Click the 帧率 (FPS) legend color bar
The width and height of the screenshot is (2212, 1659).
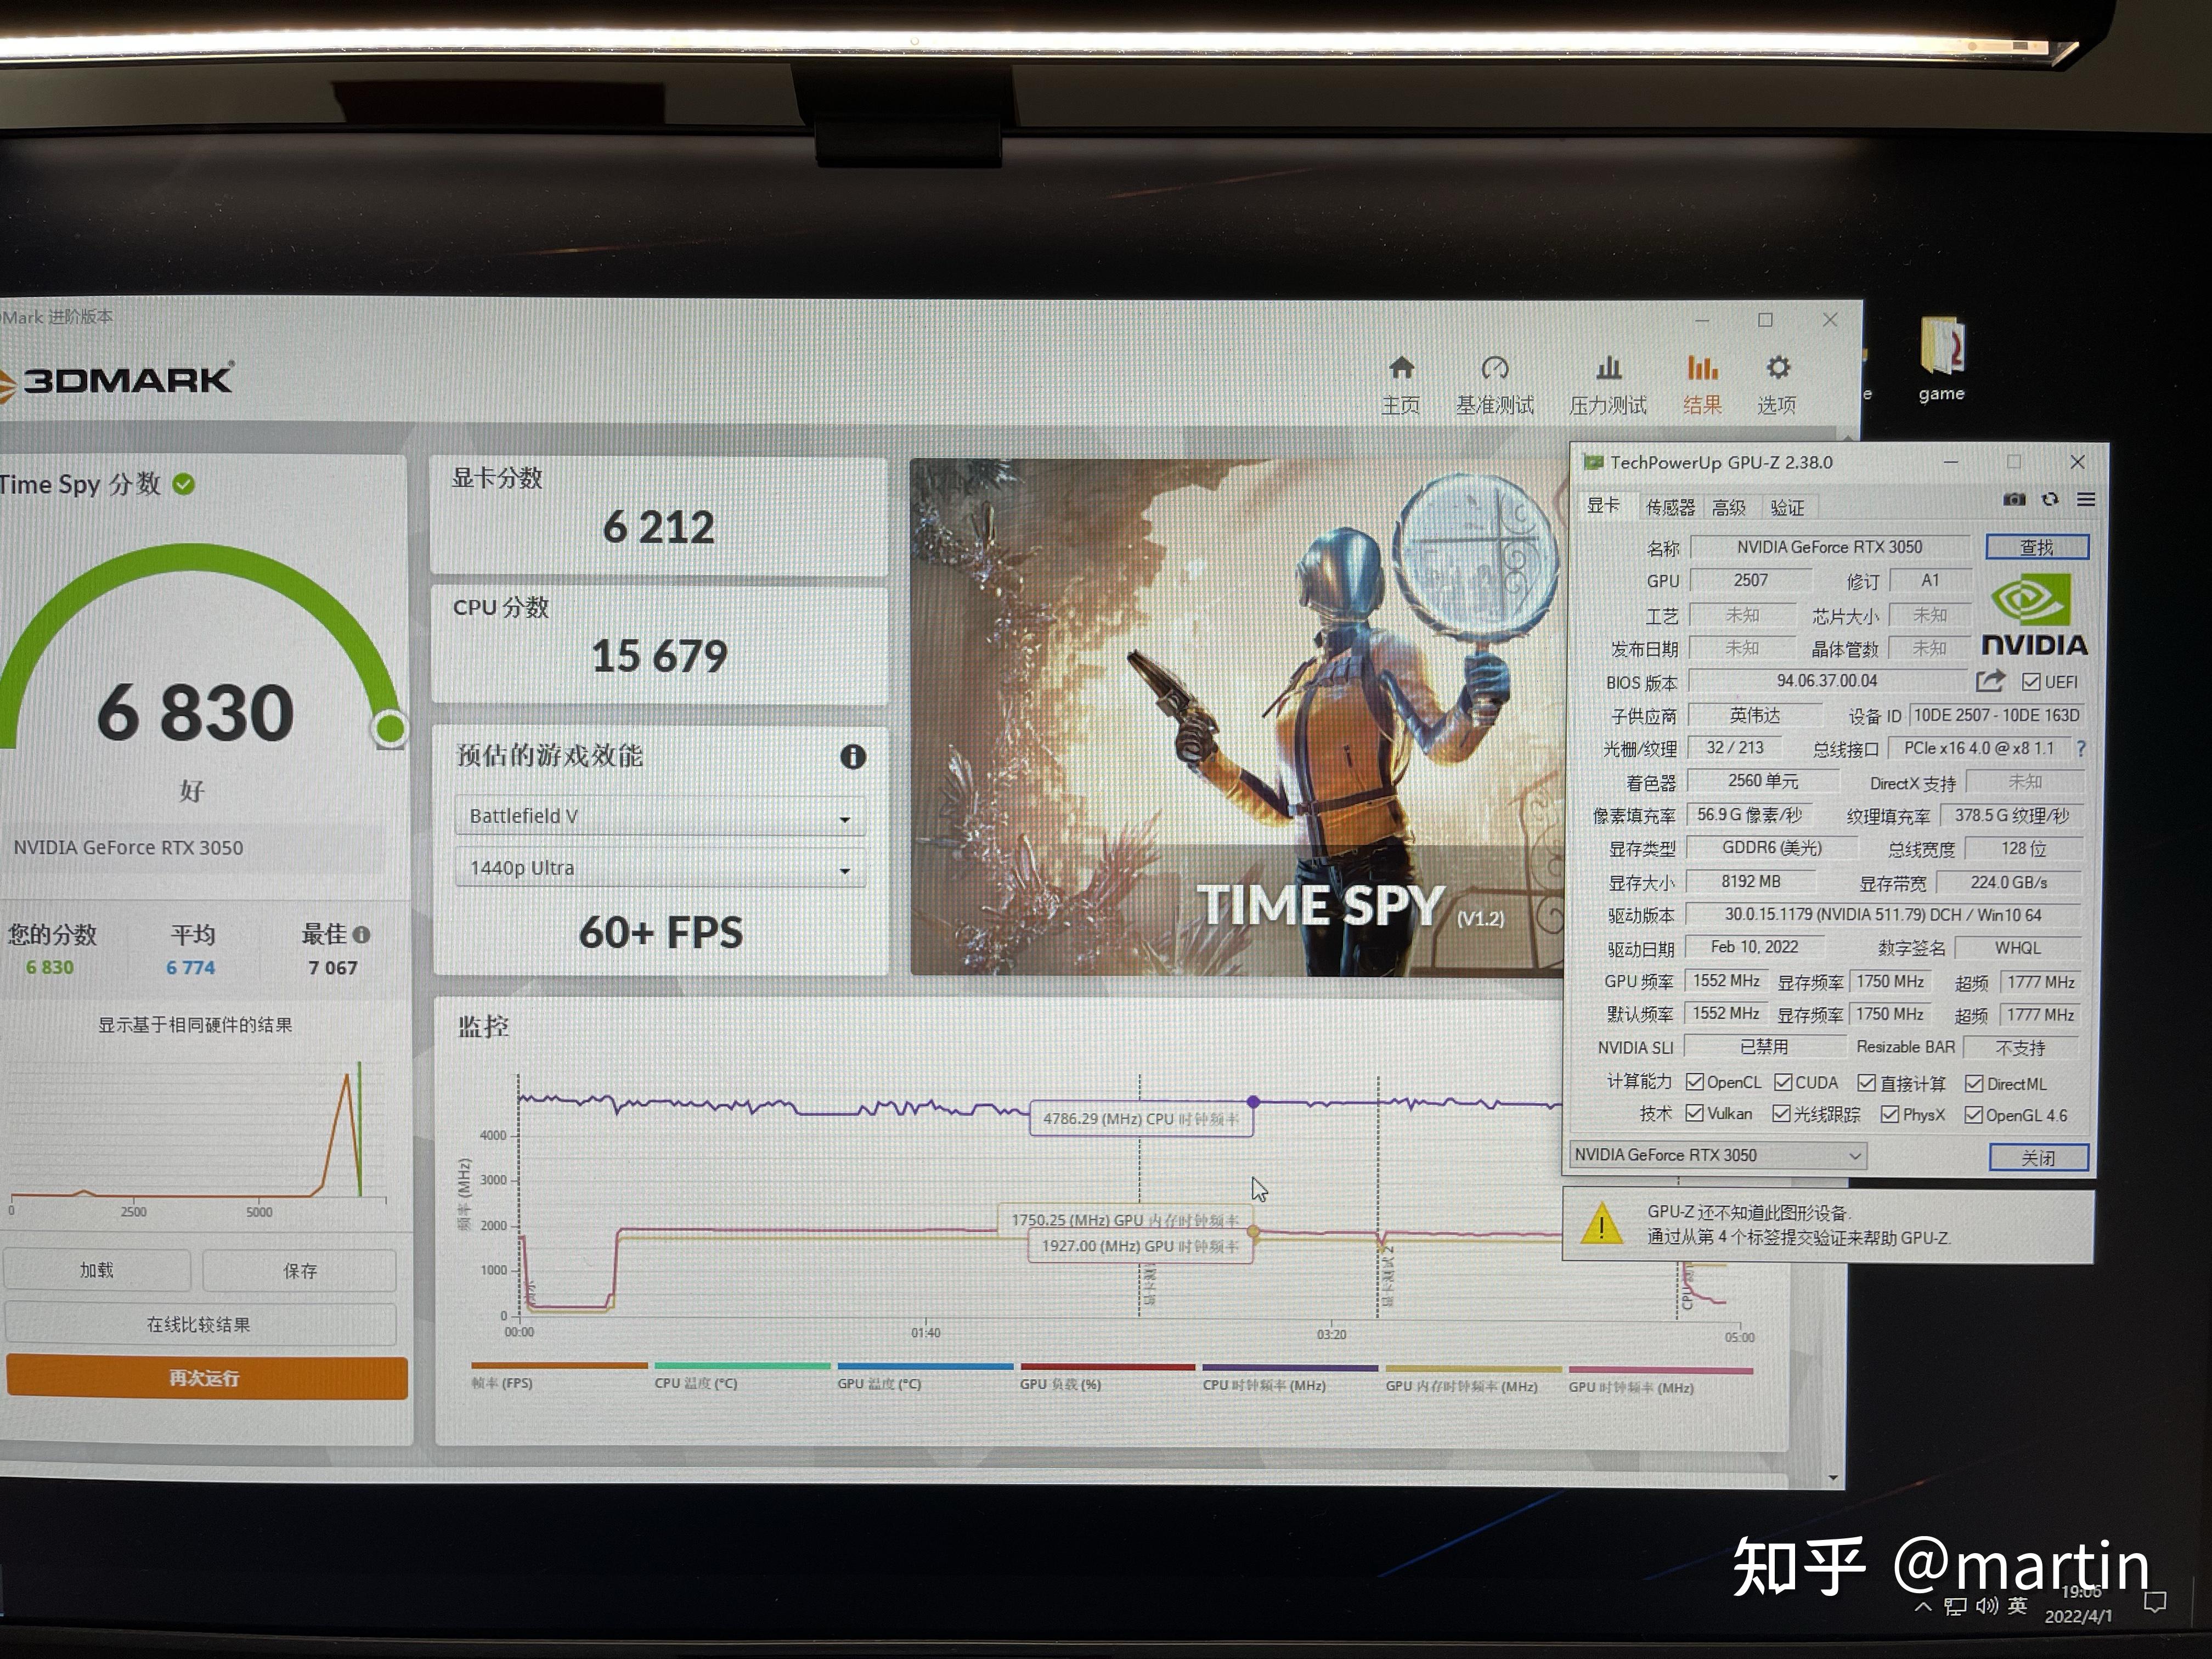point(559,1365)
